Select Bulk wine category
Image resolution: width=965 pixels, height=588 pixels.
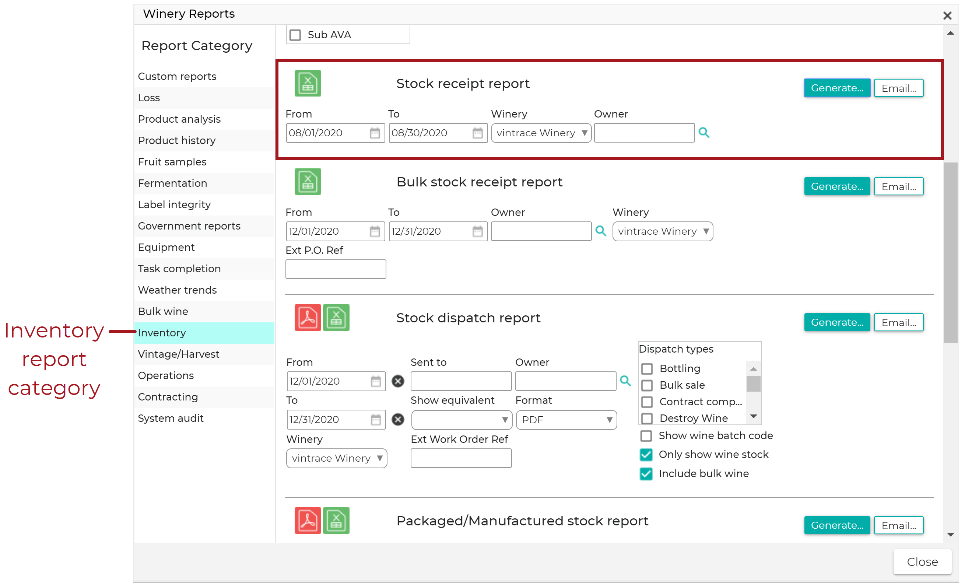pyautogui.click(x=204, y=311)
